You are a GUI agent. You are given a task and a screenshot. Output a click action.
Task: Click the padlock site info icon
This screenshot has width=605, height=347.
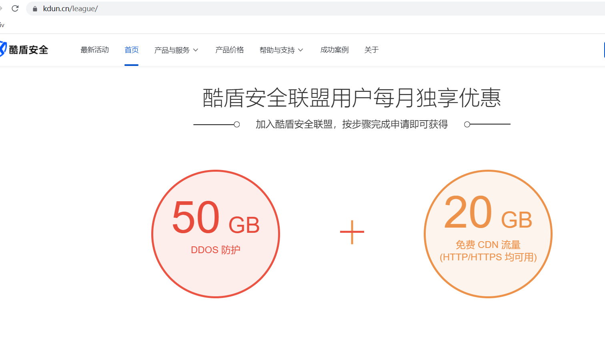35,9
